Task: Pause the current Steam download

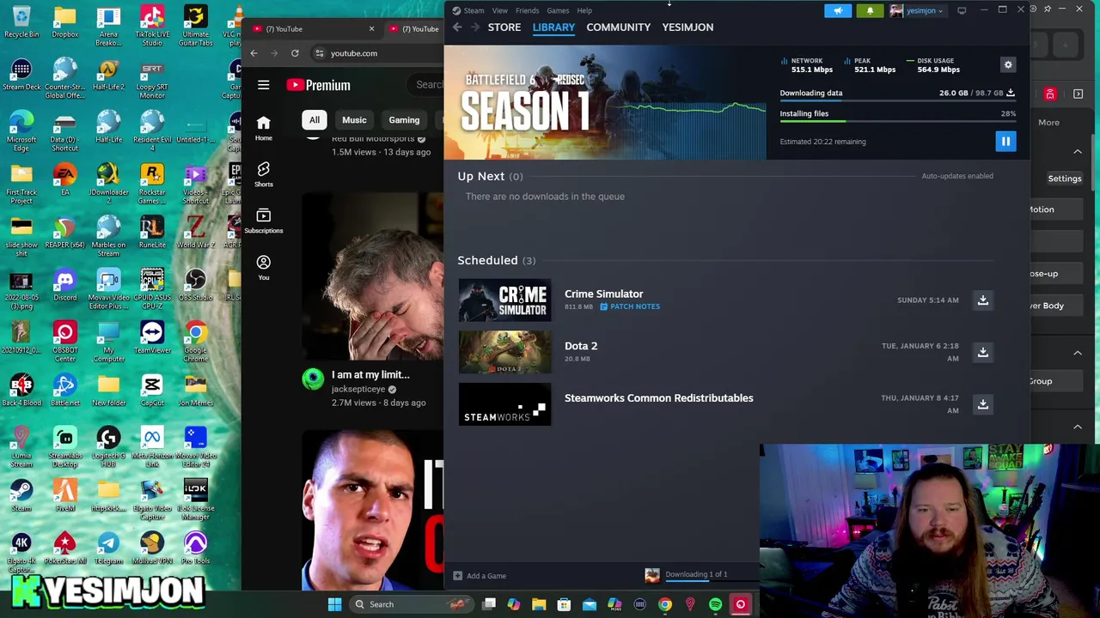Action: coord(1005,142)
